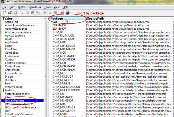Screen dimensions: 174x117
Task: Select the Error table
Action: 8,84
